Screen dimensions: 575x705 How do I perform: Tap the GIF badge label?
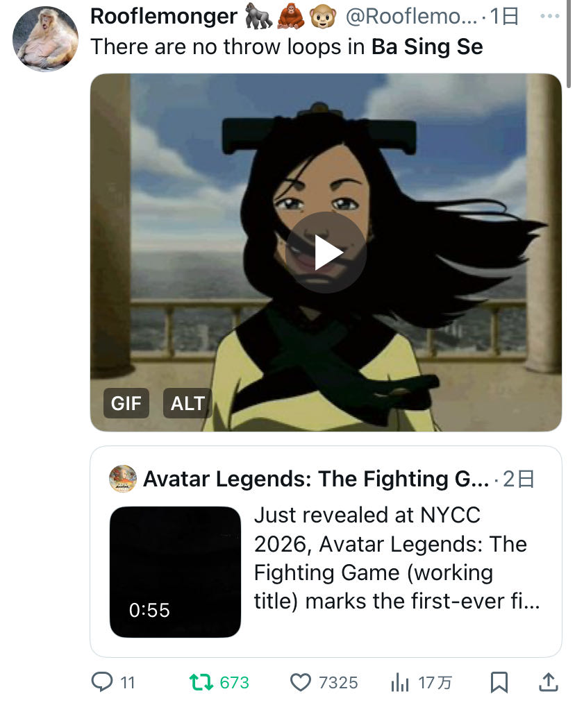pos(126,403)
